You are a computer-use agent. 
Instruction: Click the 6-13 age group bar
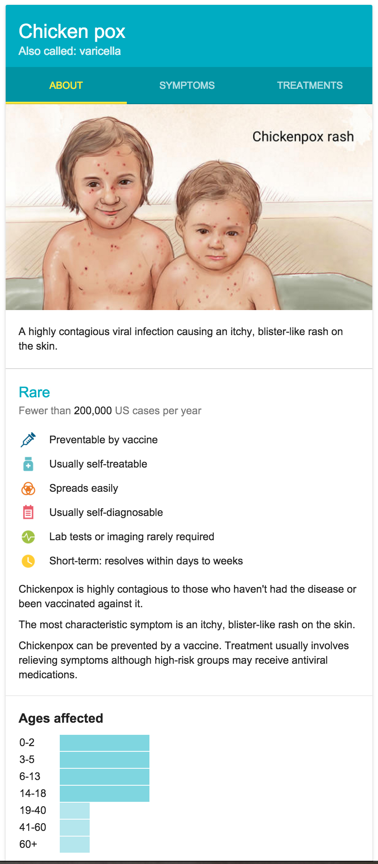(105, 777)
